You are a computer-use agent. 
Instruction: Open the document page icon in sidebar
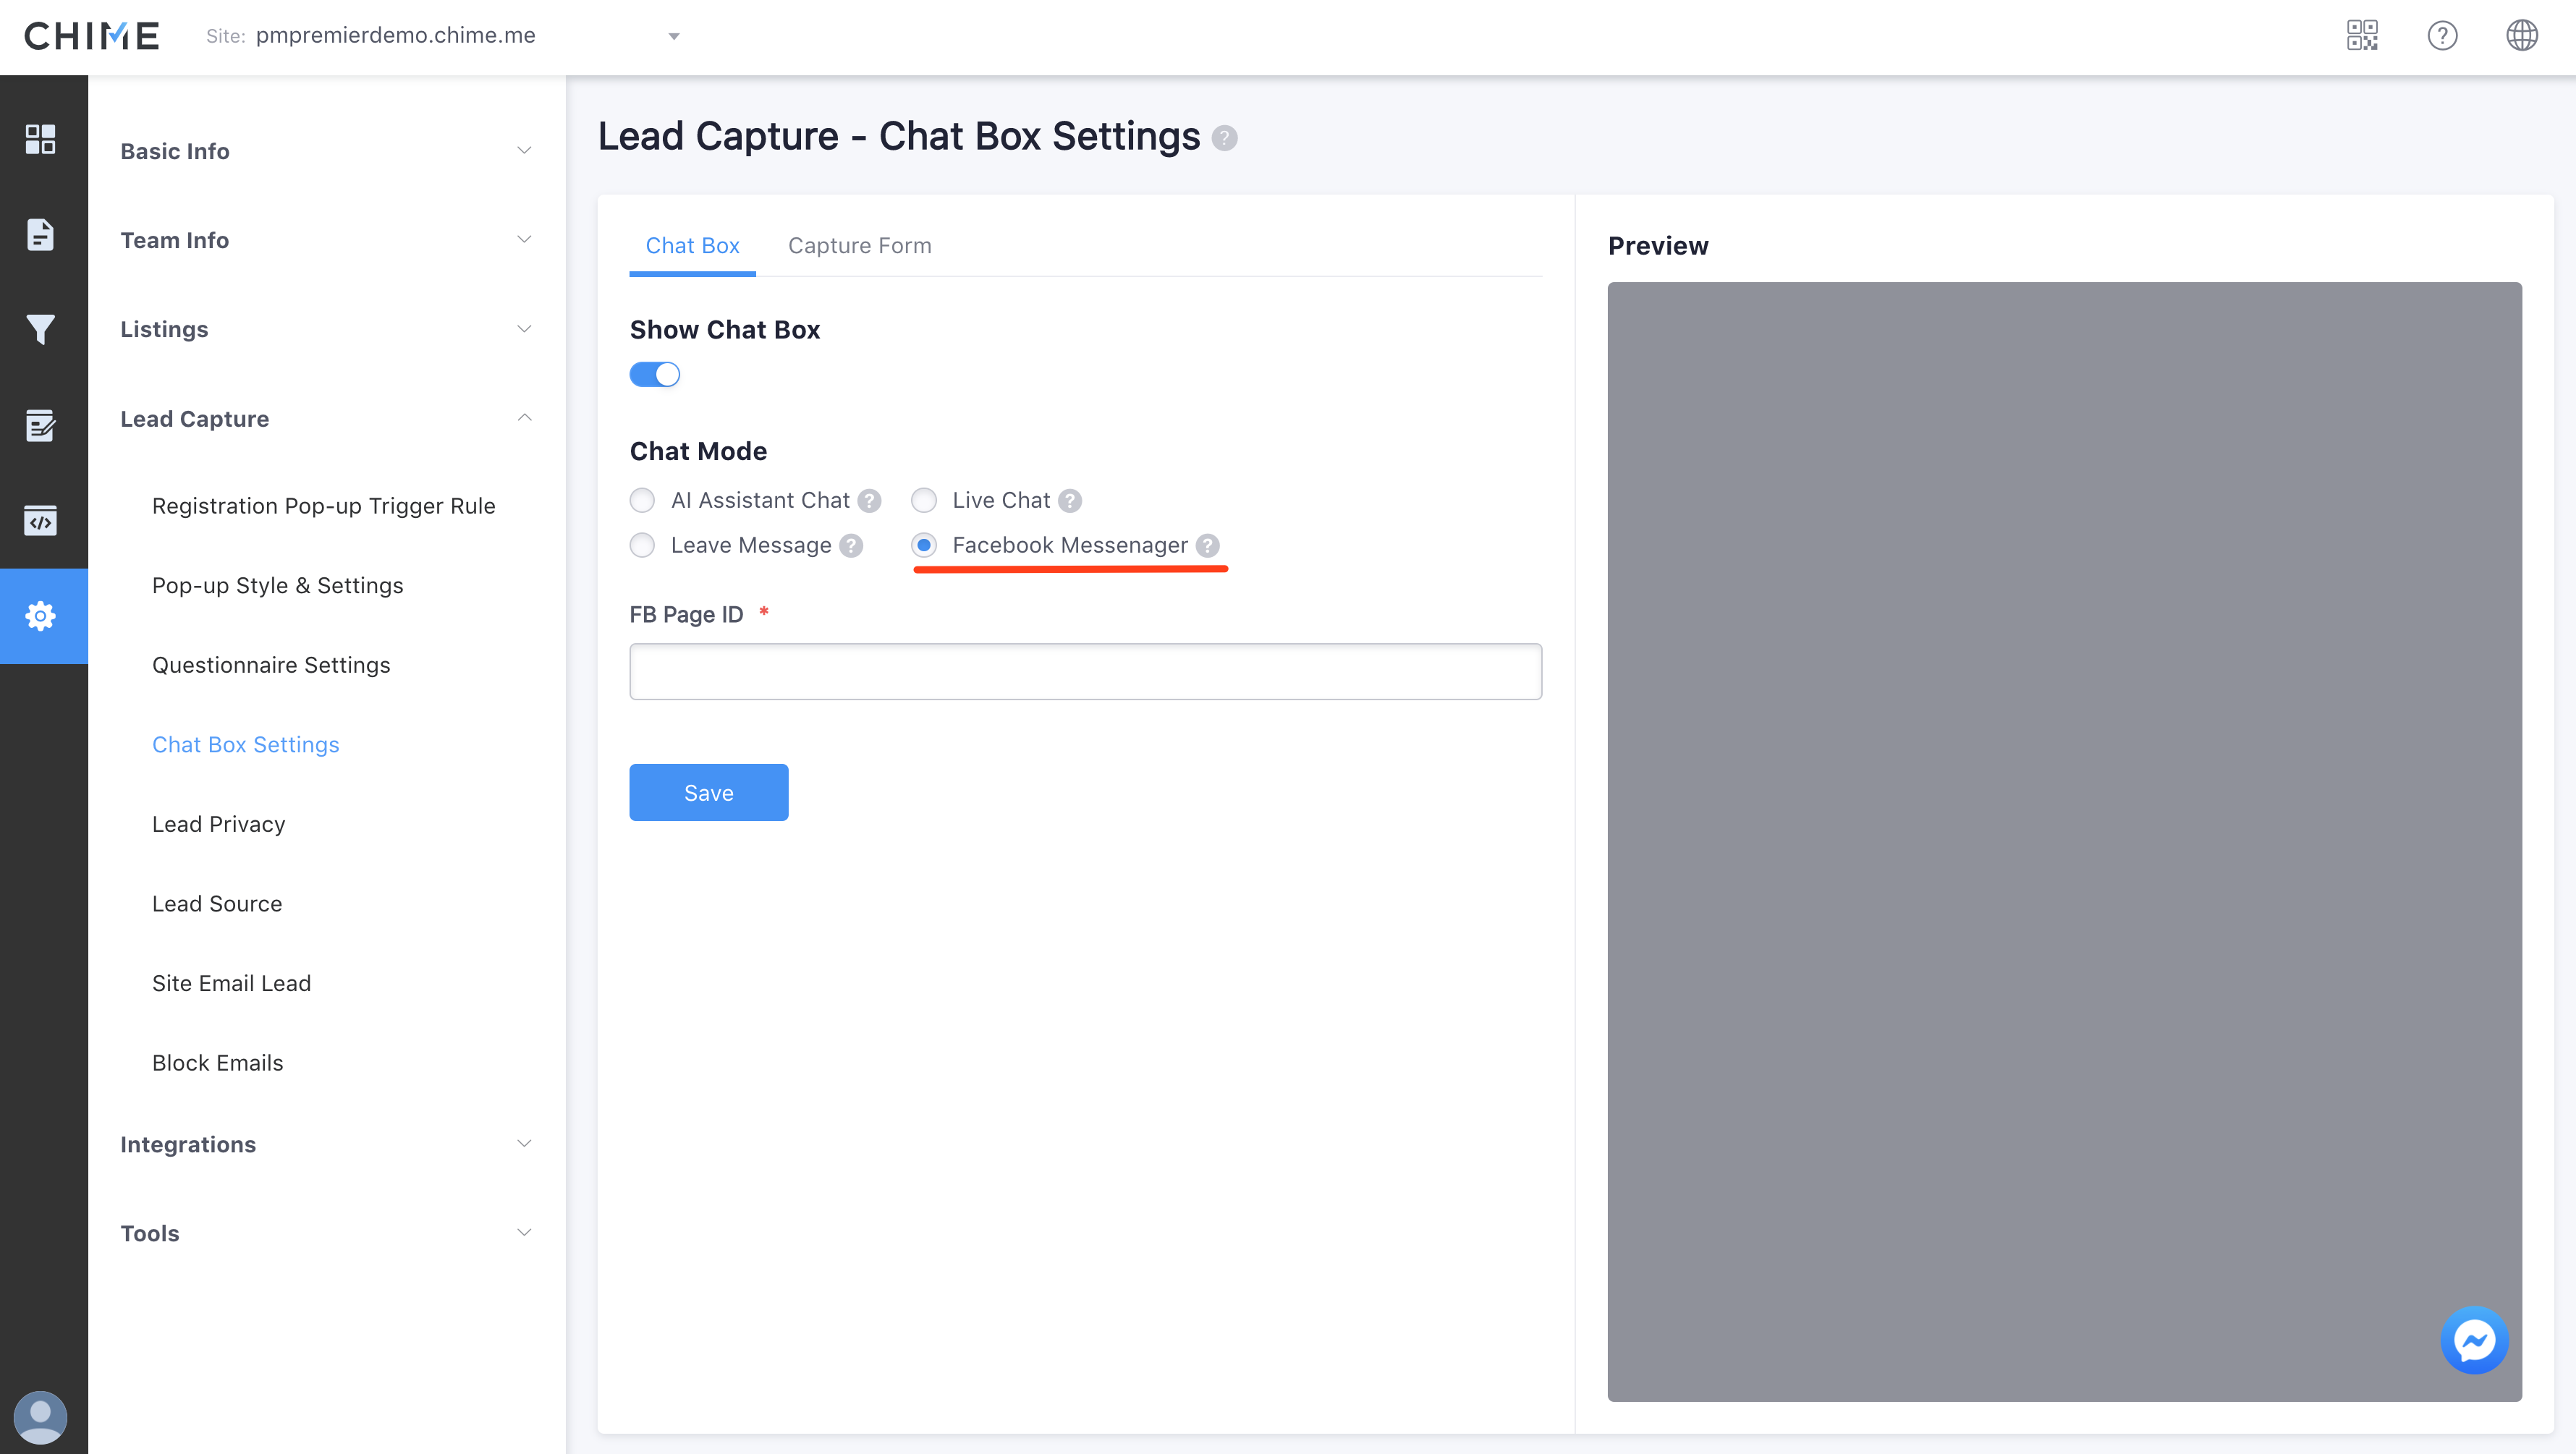(x=40, y=235)
